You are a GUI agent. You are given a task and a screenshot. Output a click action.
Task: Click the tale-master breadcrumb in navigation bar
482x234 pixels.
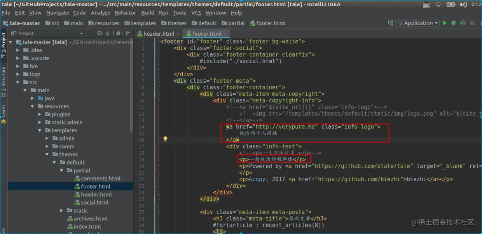22,23
